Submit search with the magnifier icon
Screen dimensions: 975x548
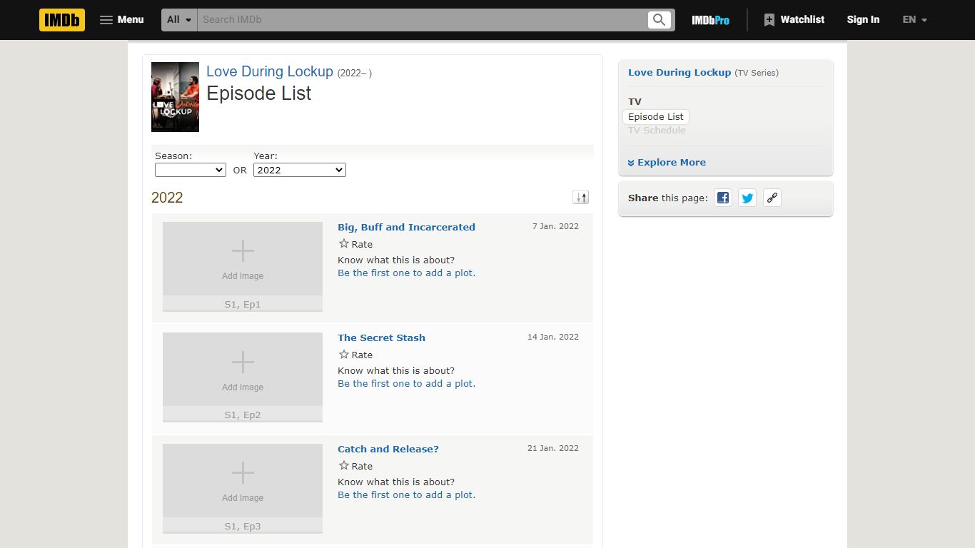pyautogui.click(x=660, y=20)
